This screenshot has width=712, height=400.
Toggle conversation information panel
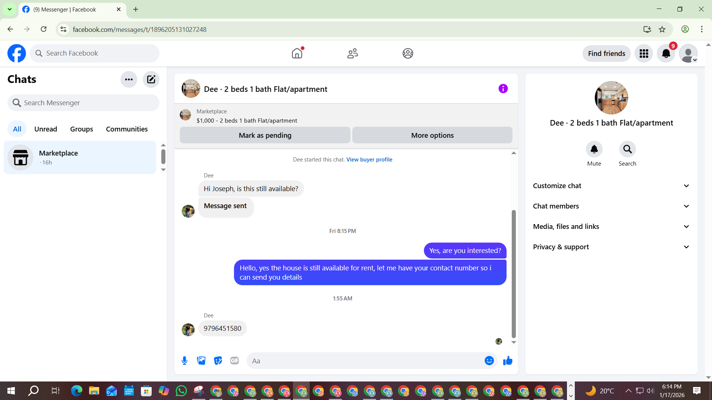coord(503,89)
